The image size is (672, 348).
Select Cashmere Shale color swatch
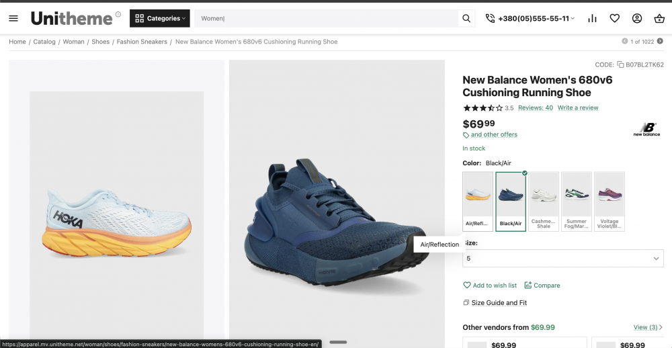point(544,202)
